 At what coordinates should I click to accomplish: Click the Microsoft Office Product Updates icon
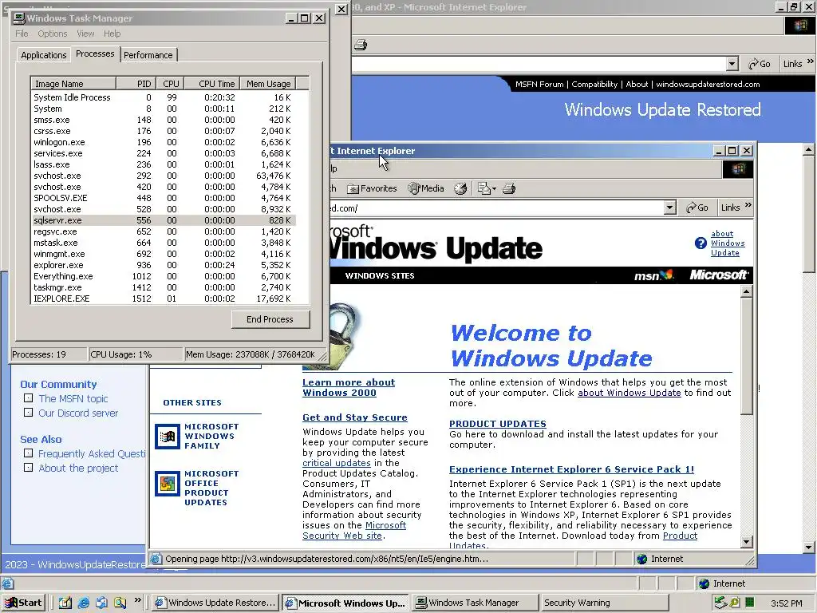point(168,484)
